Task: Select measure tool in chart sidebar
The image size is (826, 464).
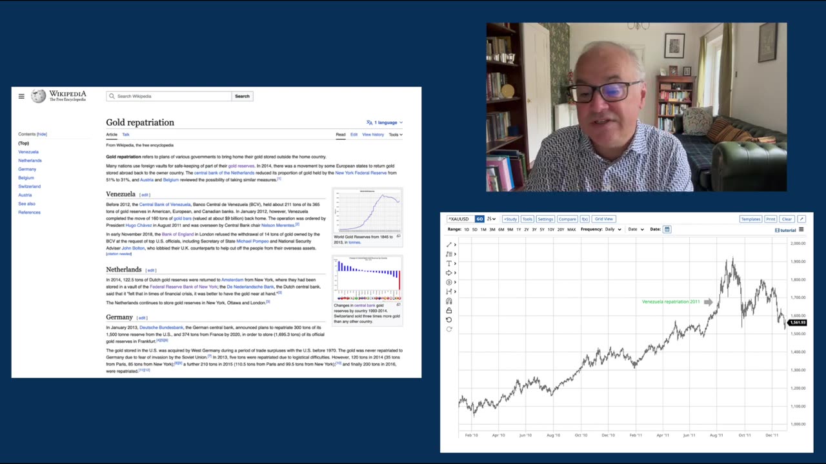Action: tap(449, 291)
